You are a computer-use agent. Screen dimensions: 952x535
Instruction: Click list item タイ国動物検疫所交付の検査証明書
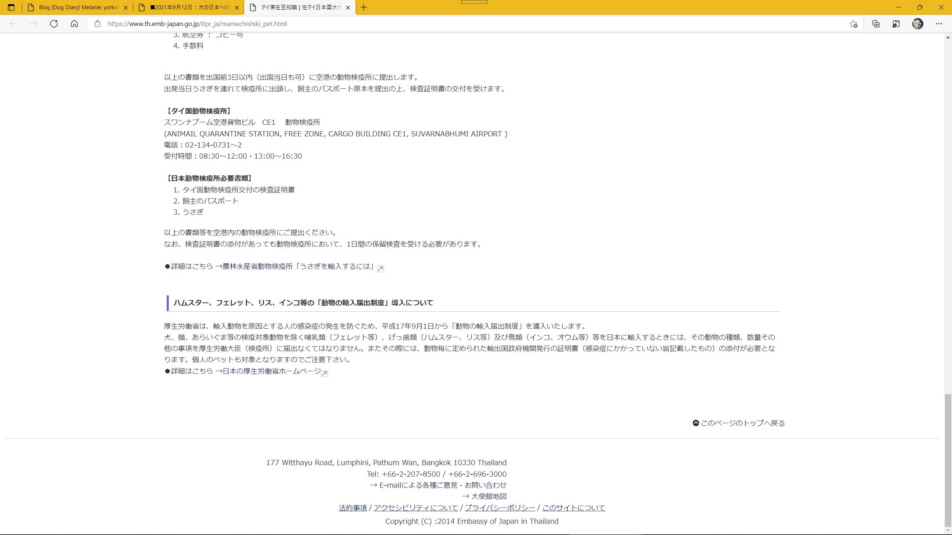tap(238, 190)
